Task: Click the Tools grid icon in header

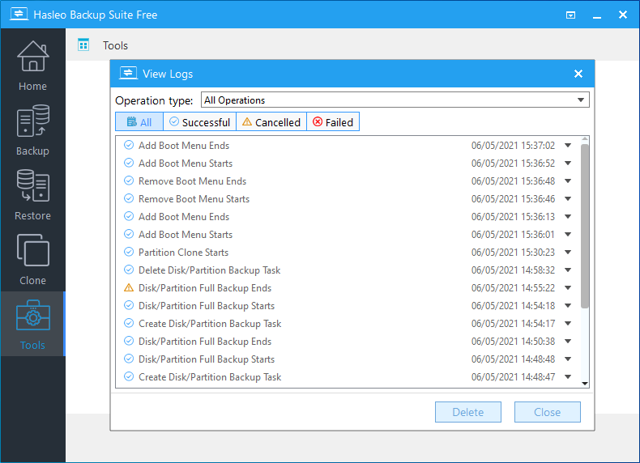Action: pos(83,45)
